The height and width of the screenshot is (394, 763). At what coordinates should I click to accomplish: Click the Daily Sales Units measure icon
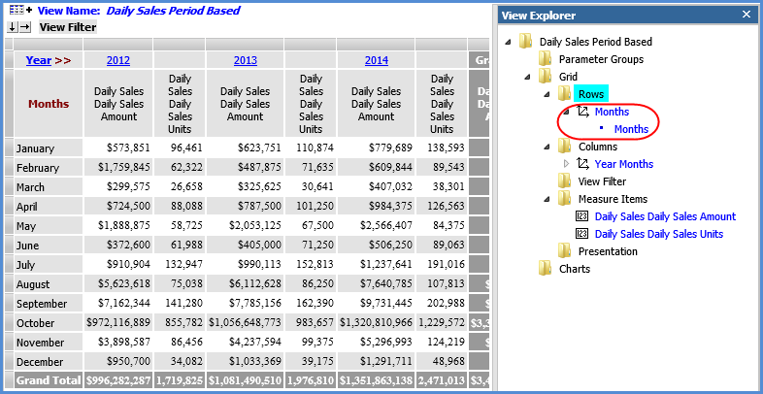[583, 234]
